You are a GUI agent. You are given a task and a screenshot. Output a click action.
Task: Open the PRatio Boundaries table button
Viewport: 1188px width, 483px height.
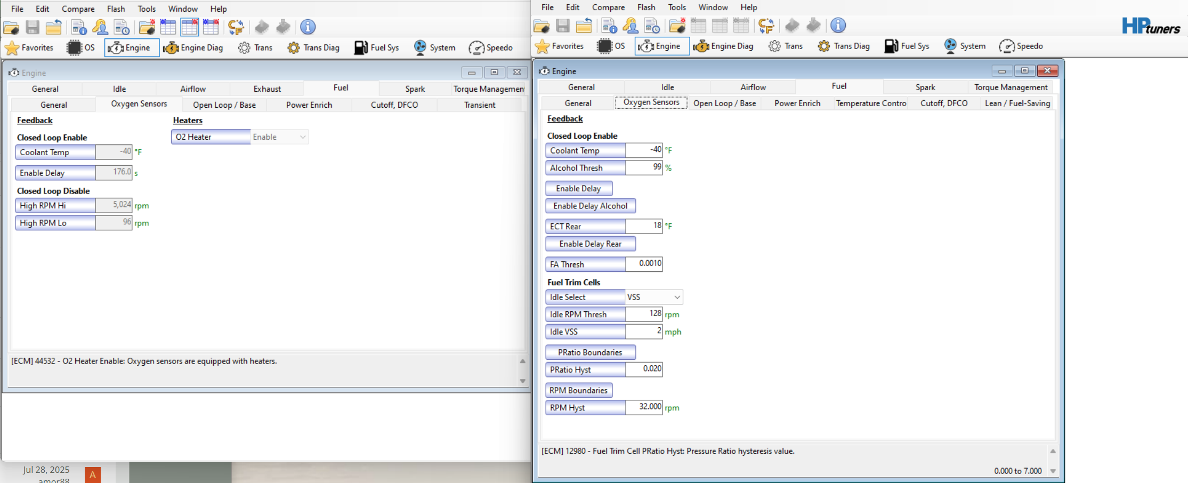(590, 352)
